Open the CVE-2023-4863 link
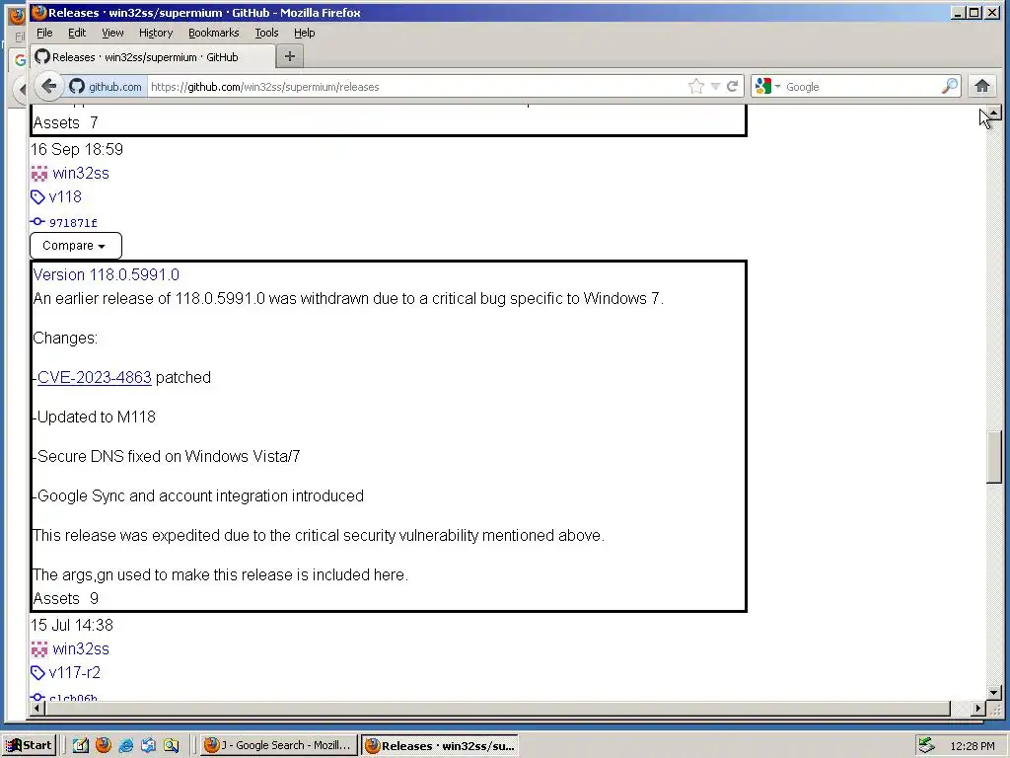 coord(94,377)
